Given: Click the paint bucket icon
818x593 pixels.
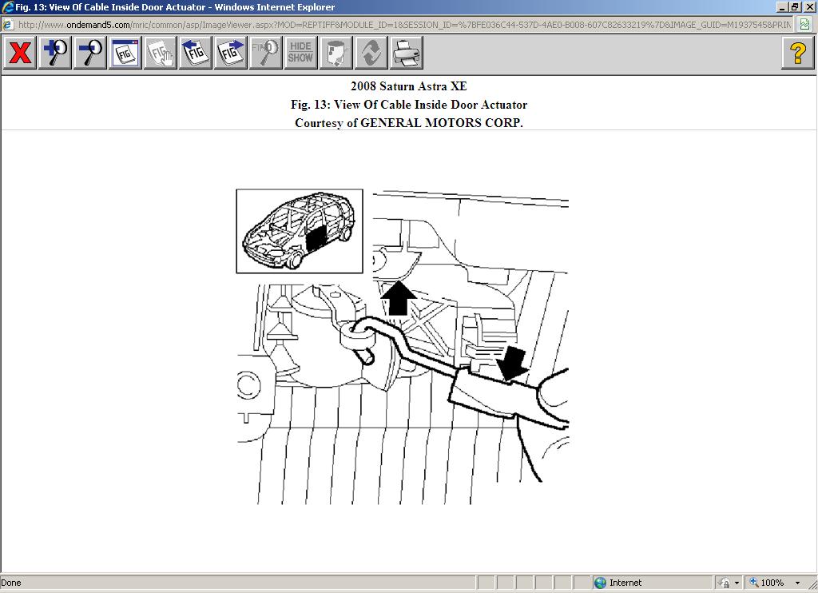Looking at the screenshot, I should [x=336, y=53].
